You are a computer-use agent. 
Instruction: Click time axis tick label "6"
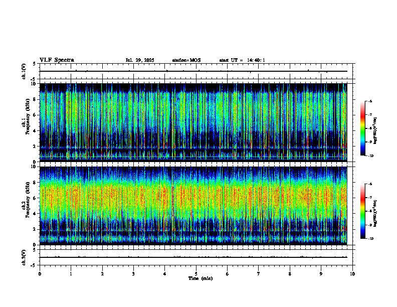point(228,274)
